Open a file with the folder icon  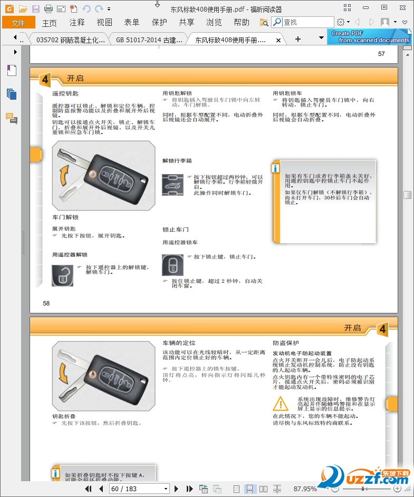(23, 9)
